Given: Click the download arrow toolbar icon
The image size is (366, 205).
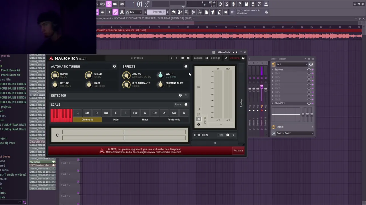Looking at the screenshot, I should pos(266,4).
